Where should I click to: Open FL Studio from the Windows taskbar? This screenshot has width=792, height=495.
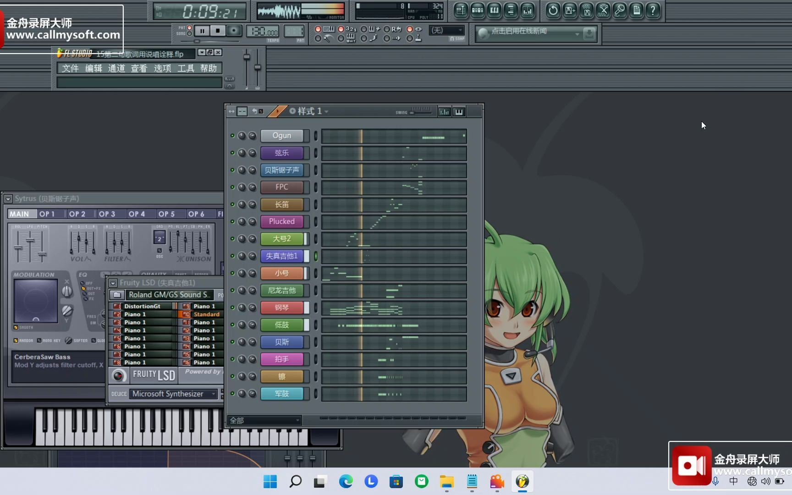pos(523,482)
